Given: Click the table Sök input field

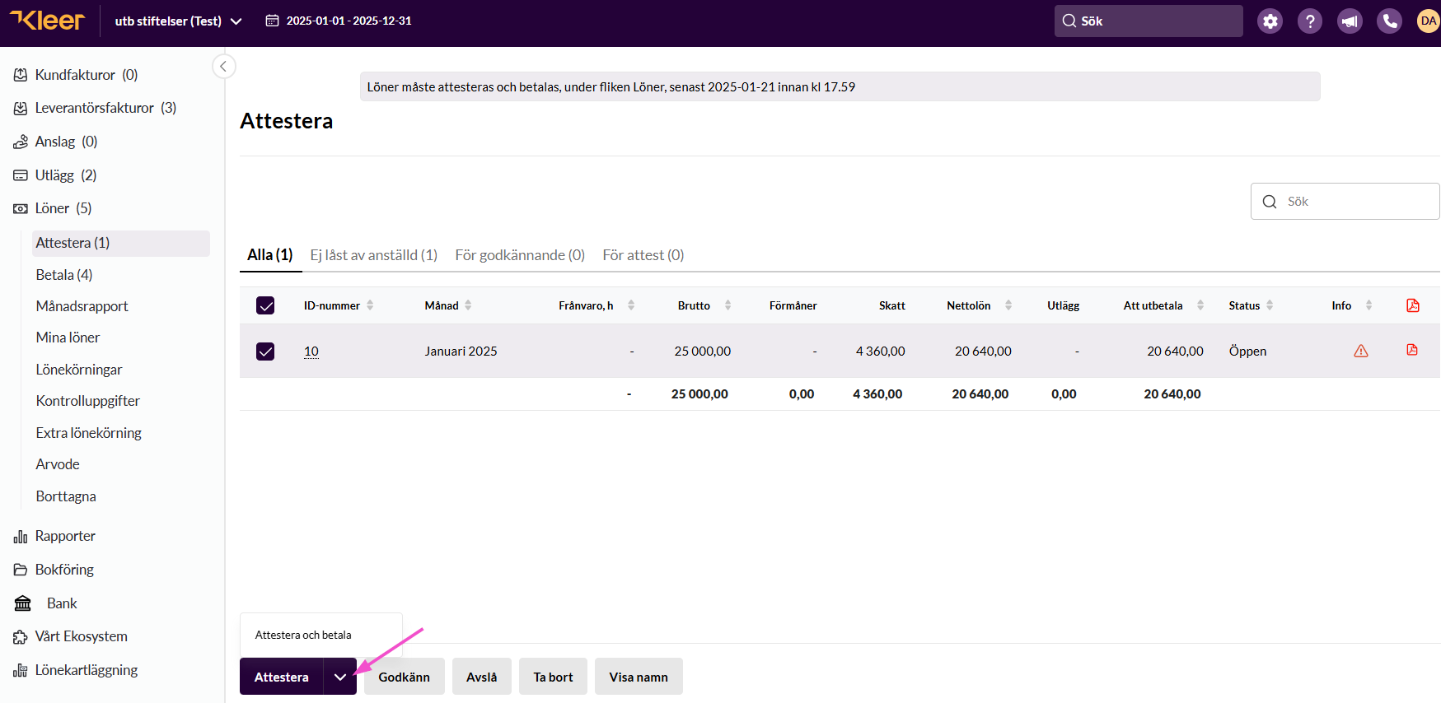Looking at the screenshot, I should coord(1345,202).
